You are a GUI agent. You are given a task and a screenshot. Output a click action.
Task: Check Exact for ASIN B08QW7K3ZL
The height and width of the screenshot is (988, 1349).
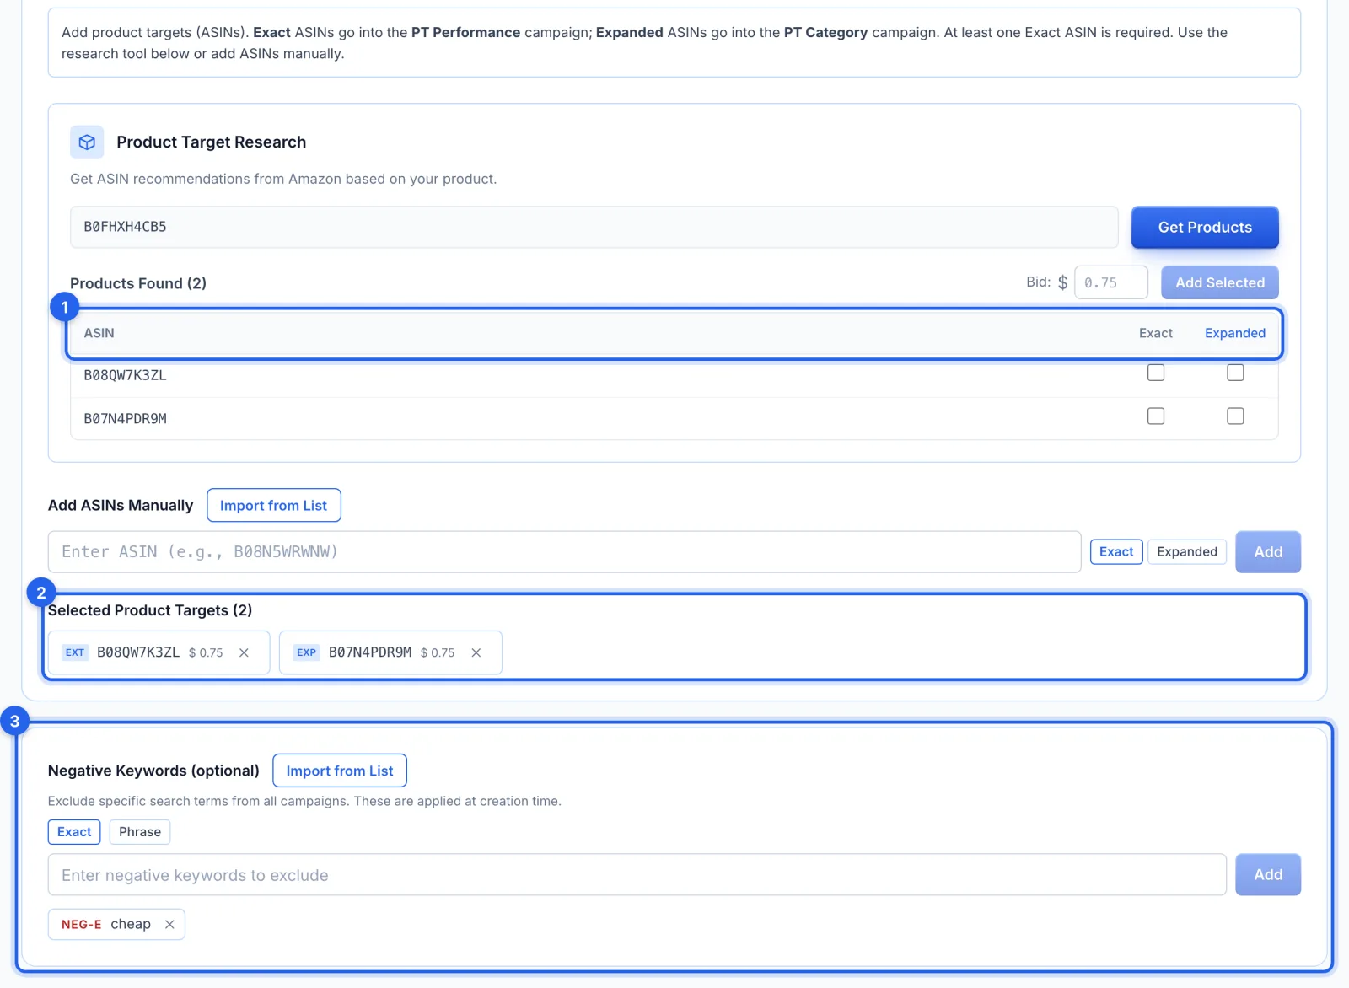1156,373
